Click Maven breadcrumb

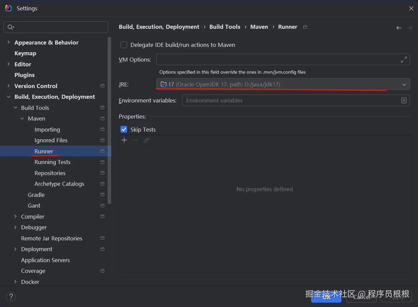coord(259,27)
